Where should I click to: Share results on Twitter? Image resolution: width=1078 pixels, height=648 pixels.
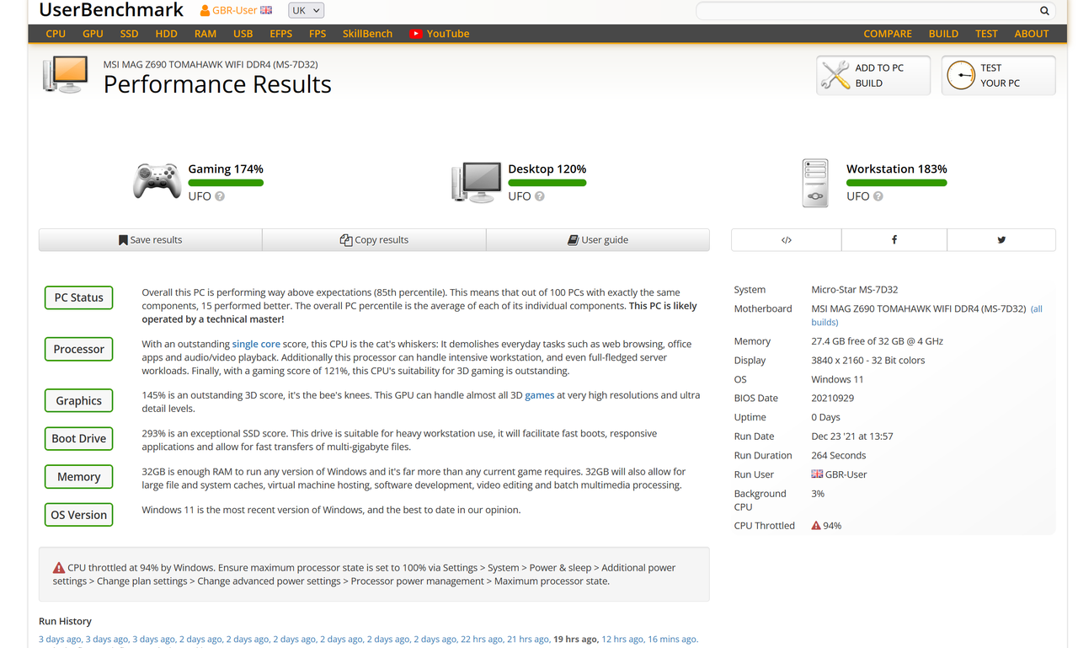point(1001,240)
